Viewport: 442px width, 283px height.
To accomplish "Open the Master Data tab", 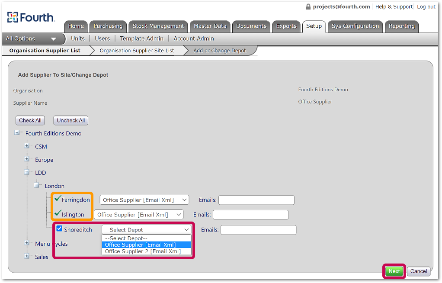I will pyautogui.click(x=210, y=26).
